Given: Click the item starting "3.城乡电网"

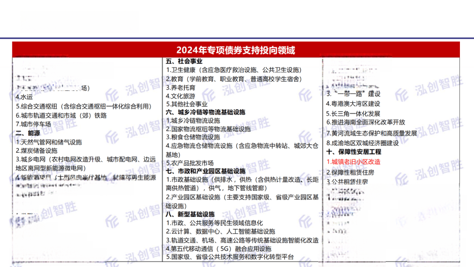Looking at the screenshot, I should (x=86, y=164).
